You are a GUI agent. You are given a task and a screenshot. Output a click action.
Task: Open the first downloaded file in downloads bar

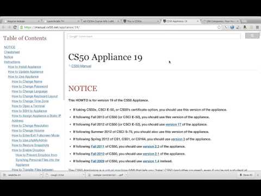coord(21,175)
